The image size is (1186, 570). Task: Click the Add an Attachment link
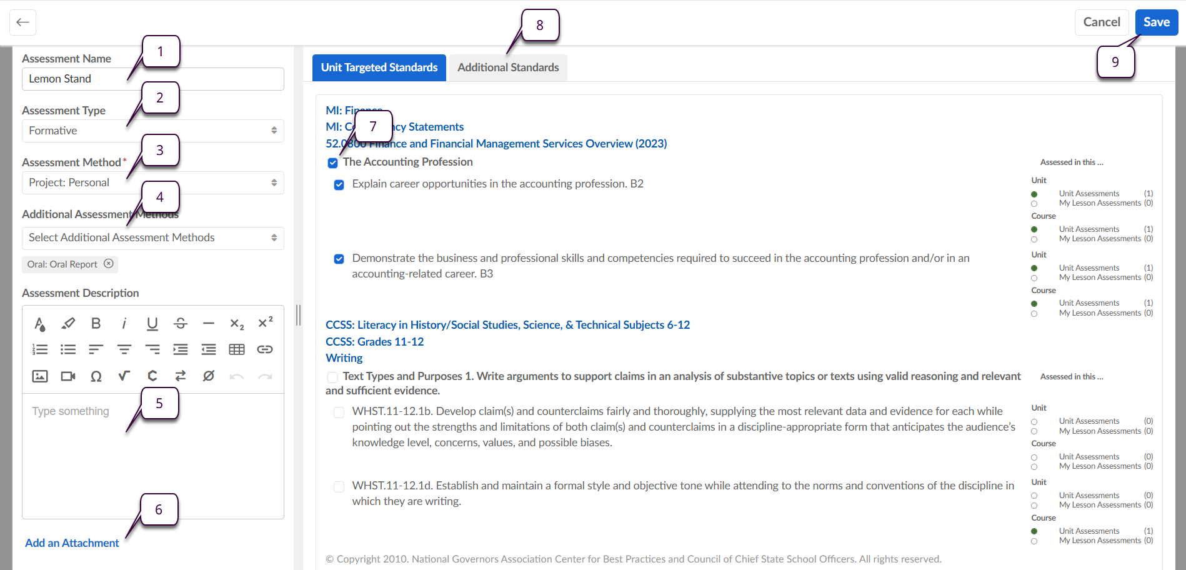point(72,543)
